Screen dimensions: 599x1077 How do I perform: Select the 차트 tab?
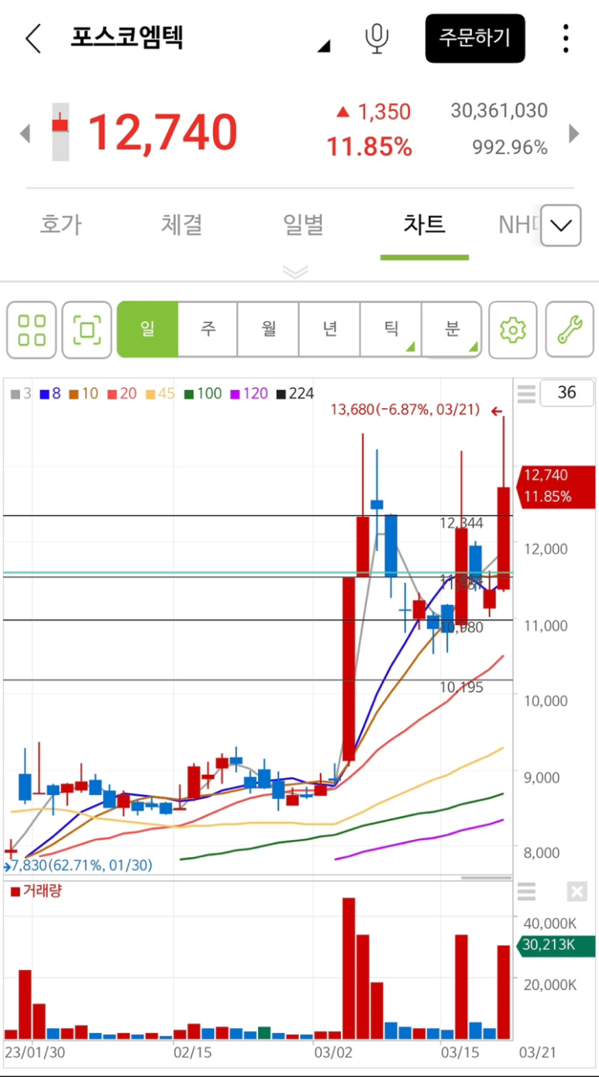425,225
